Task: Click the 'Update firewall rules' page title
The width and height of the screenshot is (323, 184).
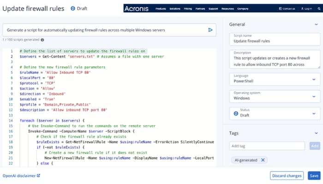Action: [x=33, y=9]
